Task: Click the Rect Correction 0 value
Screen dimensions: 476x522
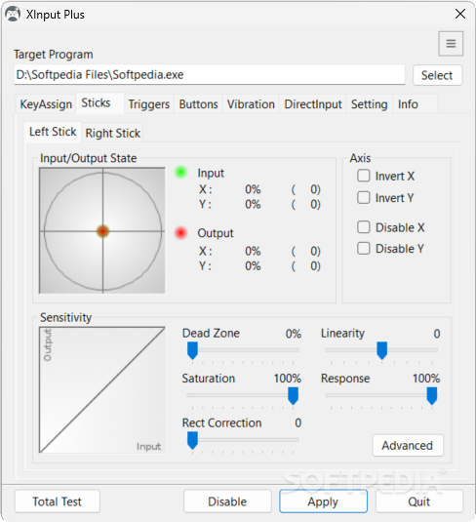Action: pos(297,422)
